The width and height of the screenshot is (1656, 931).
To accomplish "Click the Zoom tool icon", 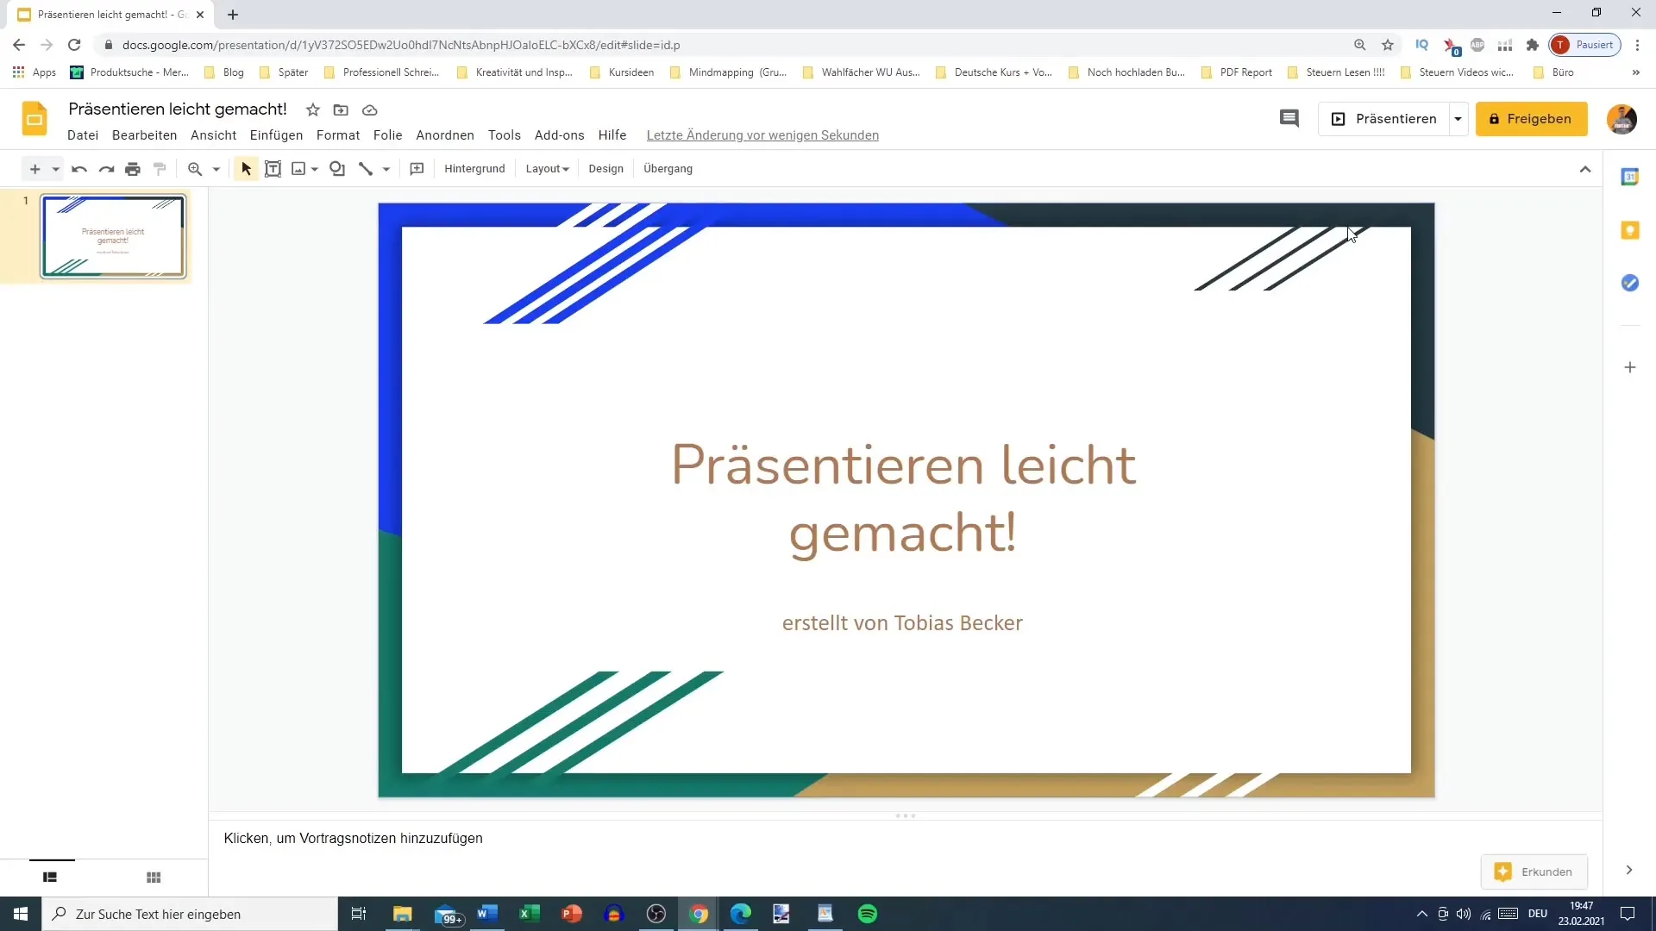I will click(193, 168).
